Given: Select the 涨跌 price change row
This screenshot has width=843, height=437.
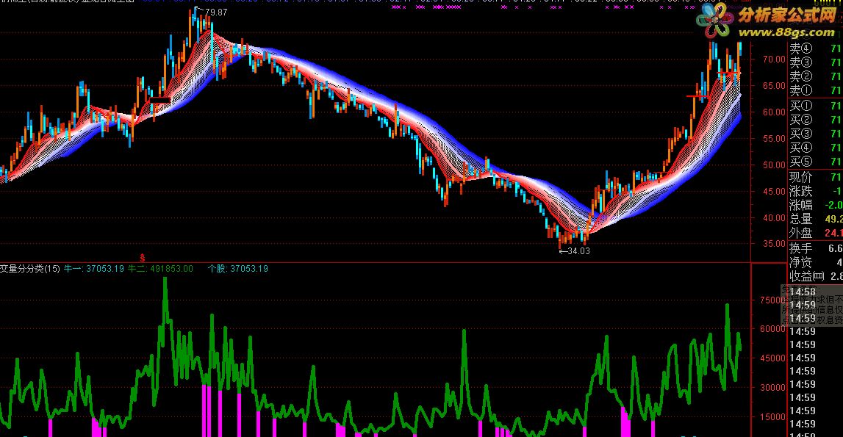Looking at the screenshot, I should pyautogui.click(x=816, y=191).
